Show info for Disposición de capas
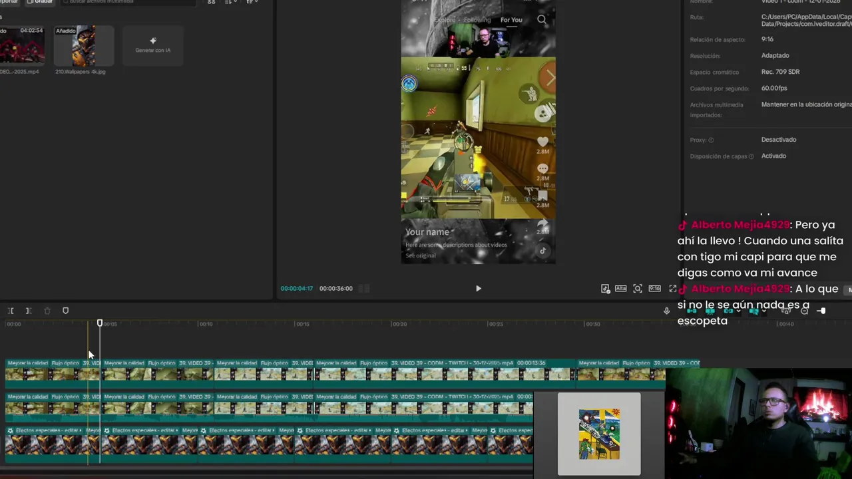This screenshot has height=479, width=852. (751, 156)
